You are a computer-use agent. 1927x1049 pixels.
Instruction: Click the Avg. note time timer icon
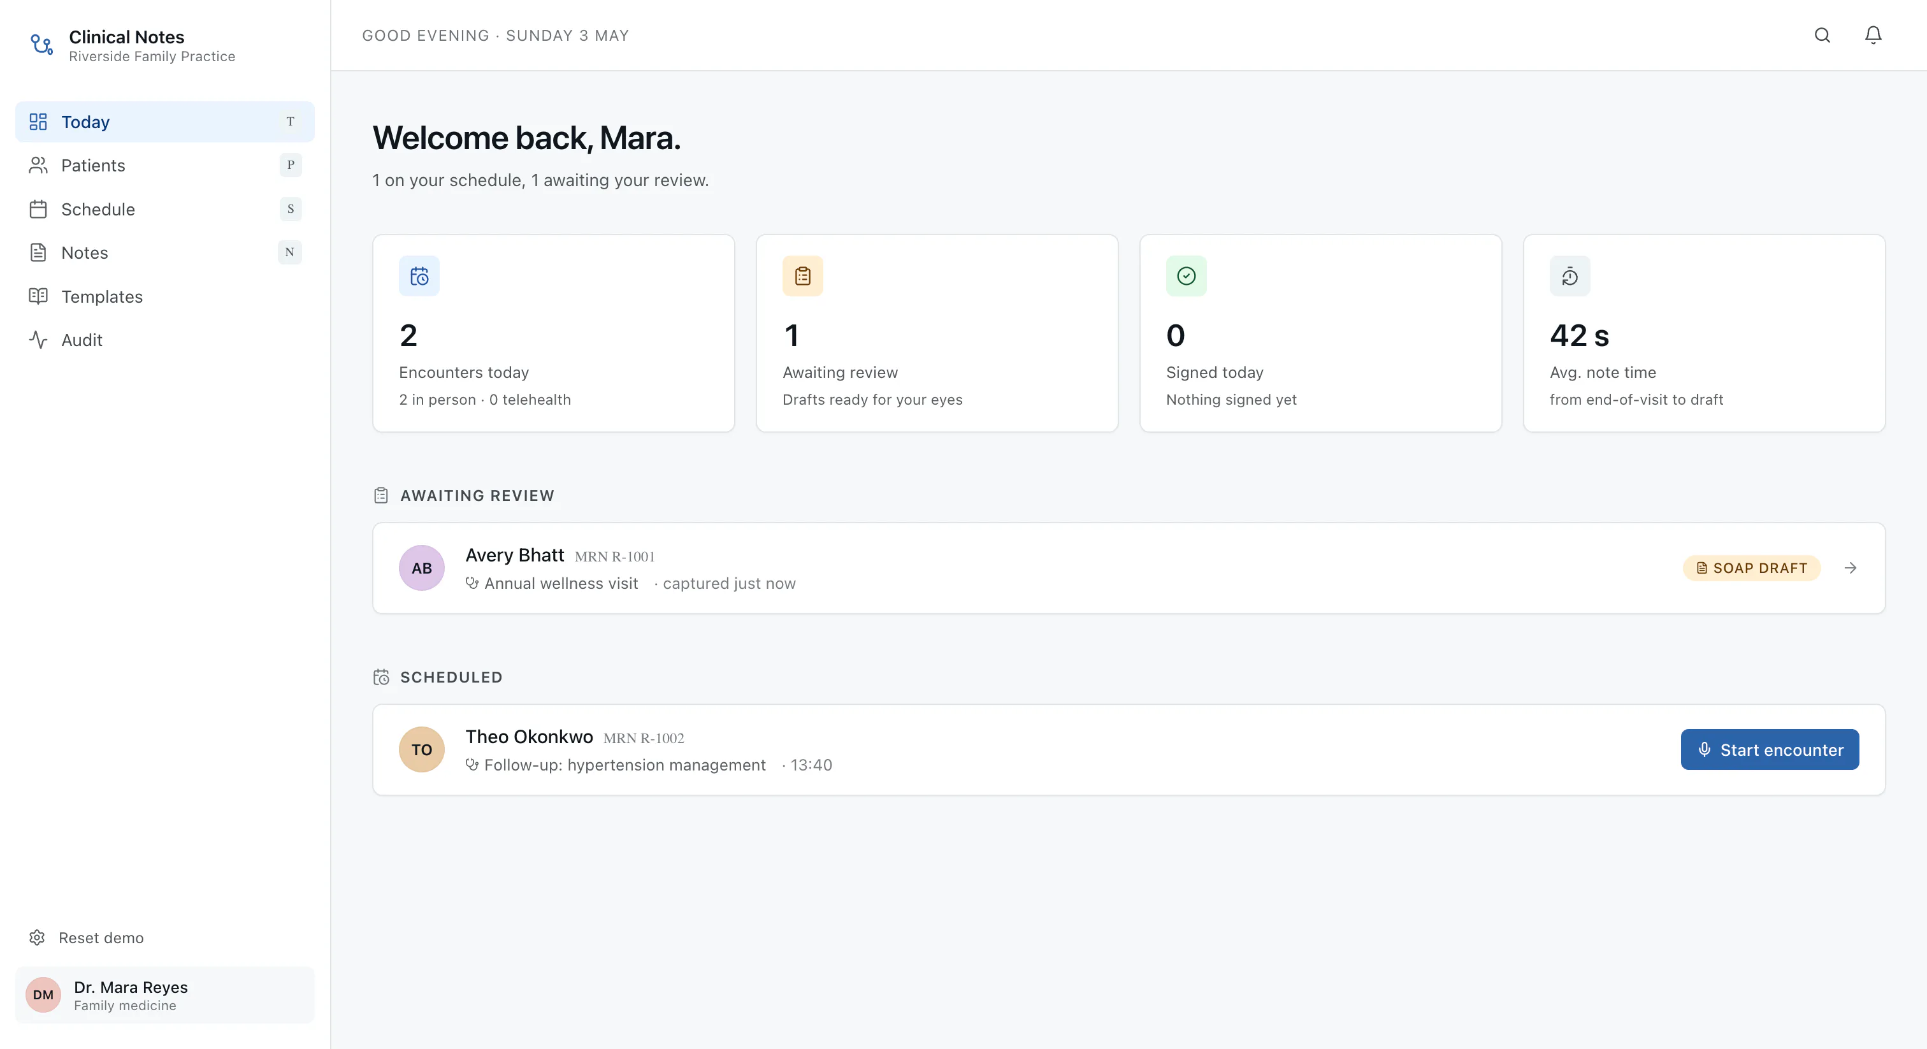click(1570, 276)
